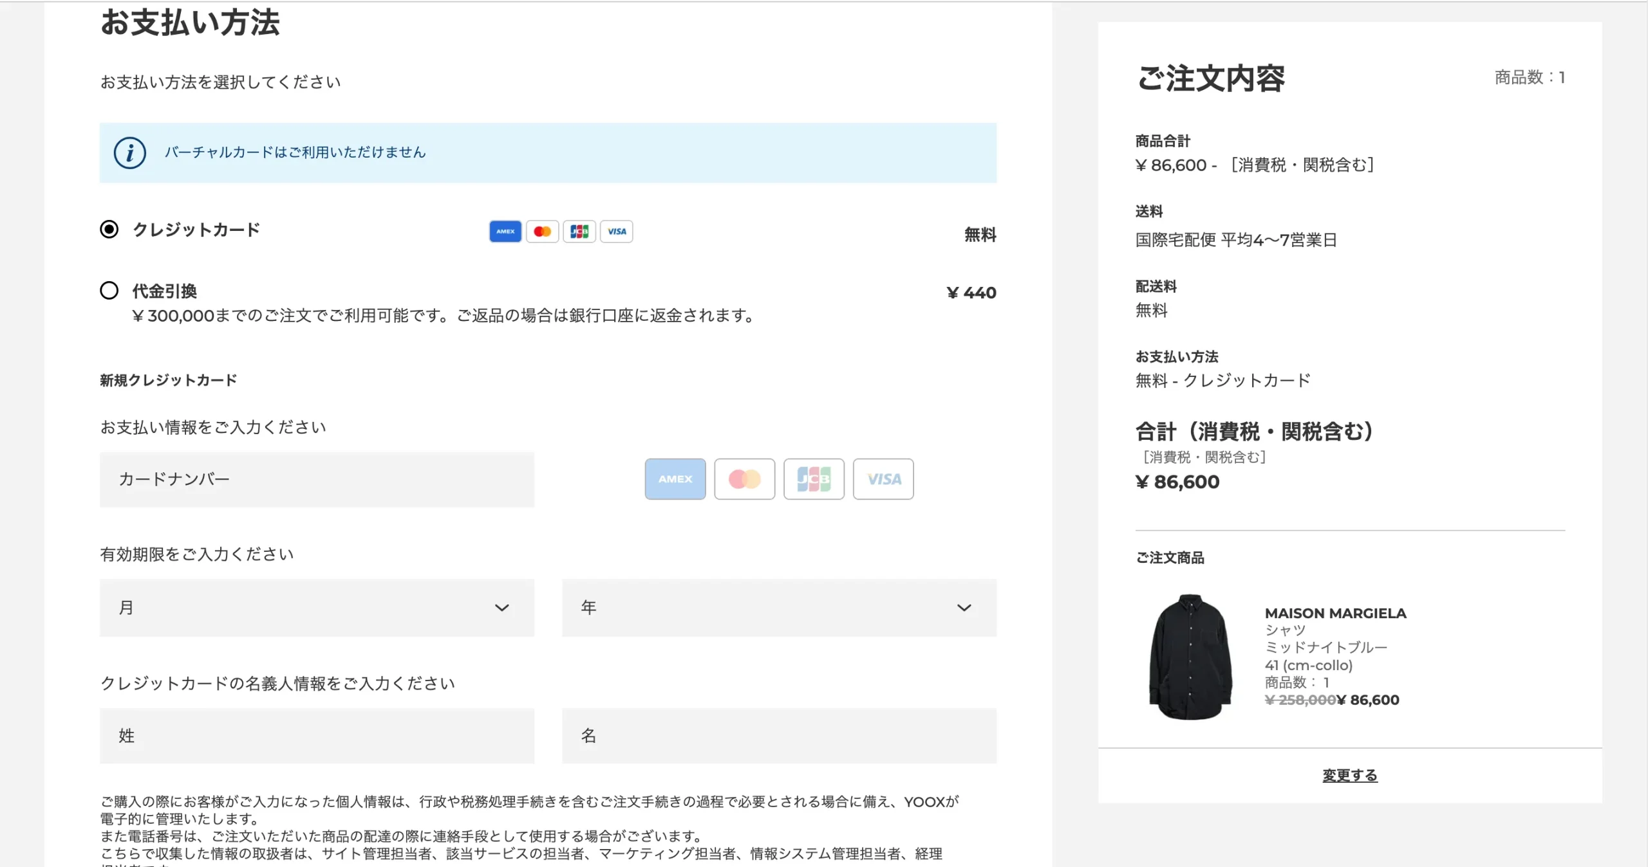1648x867 pixels.
Task: Click the バーチャルカードはご利用いただけません notice text
Action: [295, 152]
